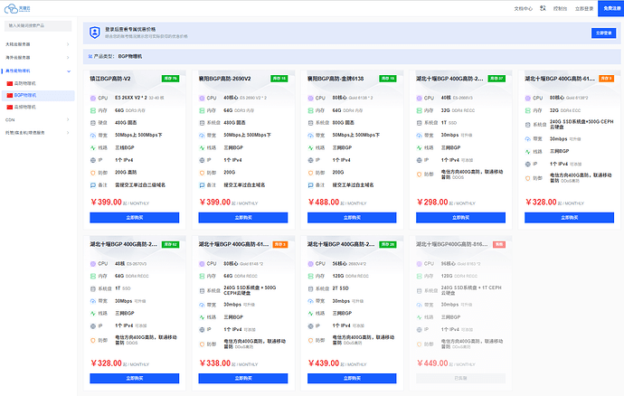Expand the 大陆云服务器 sidebar chevron
Image resolution: width=624 pixels, height=396 pixels.
coord(68,44)
